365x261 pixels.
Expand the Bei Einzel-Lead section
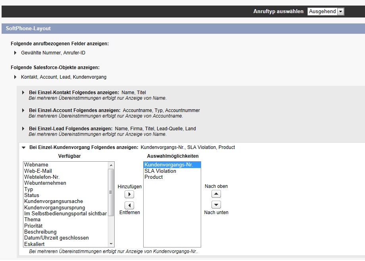click(x=23, y=129)
